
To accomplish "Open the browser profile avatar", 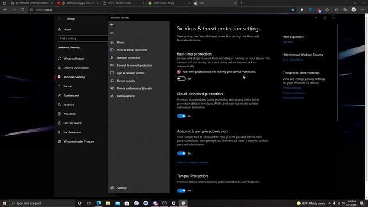I will coord(354,10).
